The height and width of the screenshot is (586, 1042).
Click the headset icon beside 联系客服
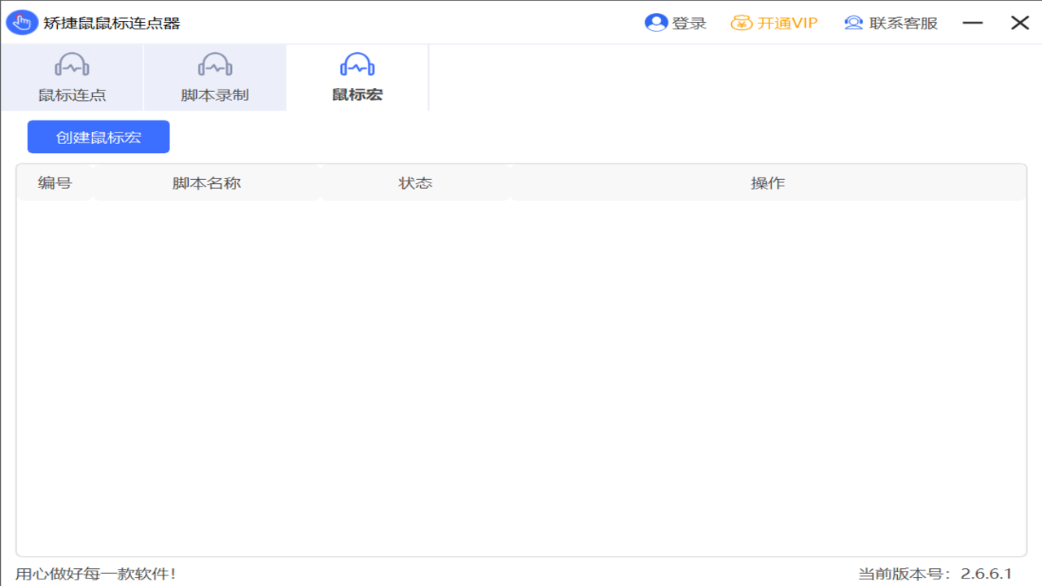coord(853,23)
